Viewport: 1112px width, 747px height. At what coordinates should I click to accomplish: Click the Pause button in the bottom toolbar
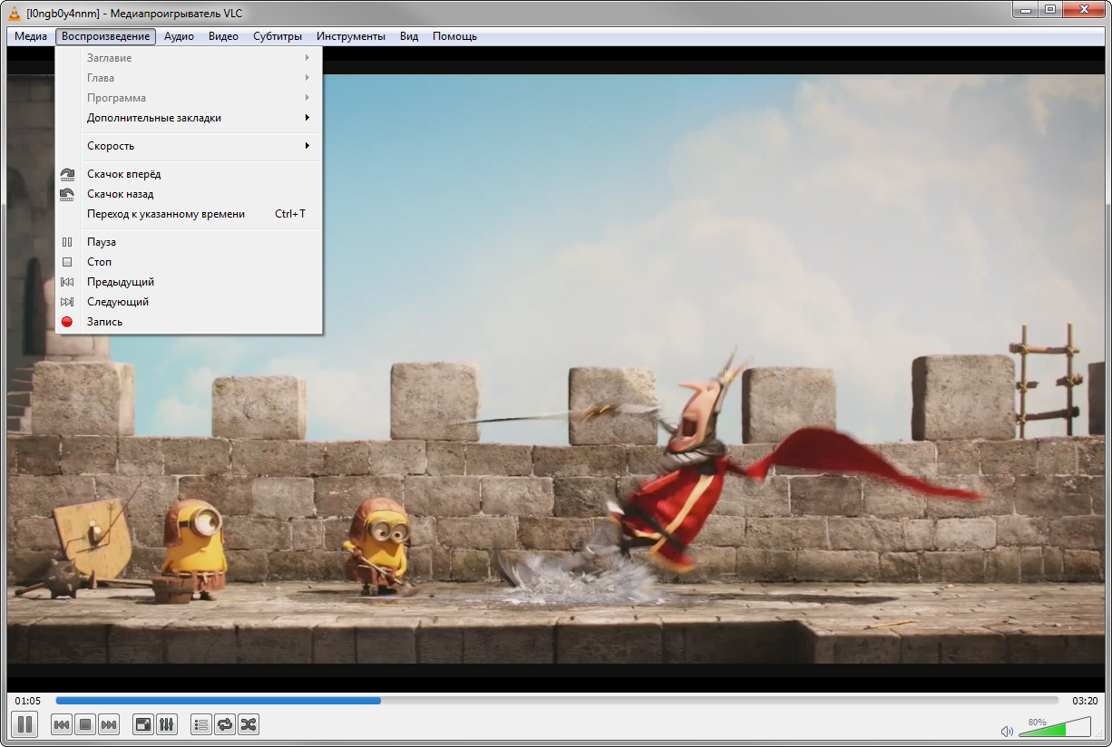pyautogui.click(x=25, y=724)
